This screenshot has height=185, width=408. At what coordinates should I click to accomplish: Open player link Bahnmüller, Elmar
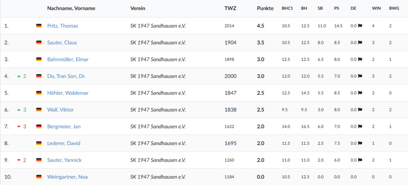point(68,59)
